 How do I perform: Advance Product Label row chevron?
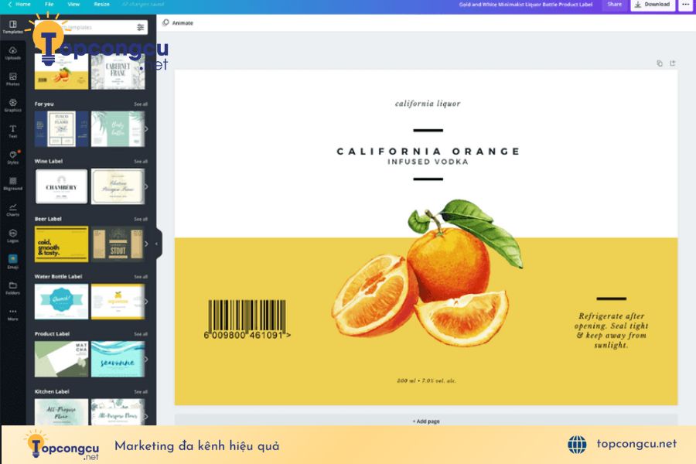[x=146, y=359]
